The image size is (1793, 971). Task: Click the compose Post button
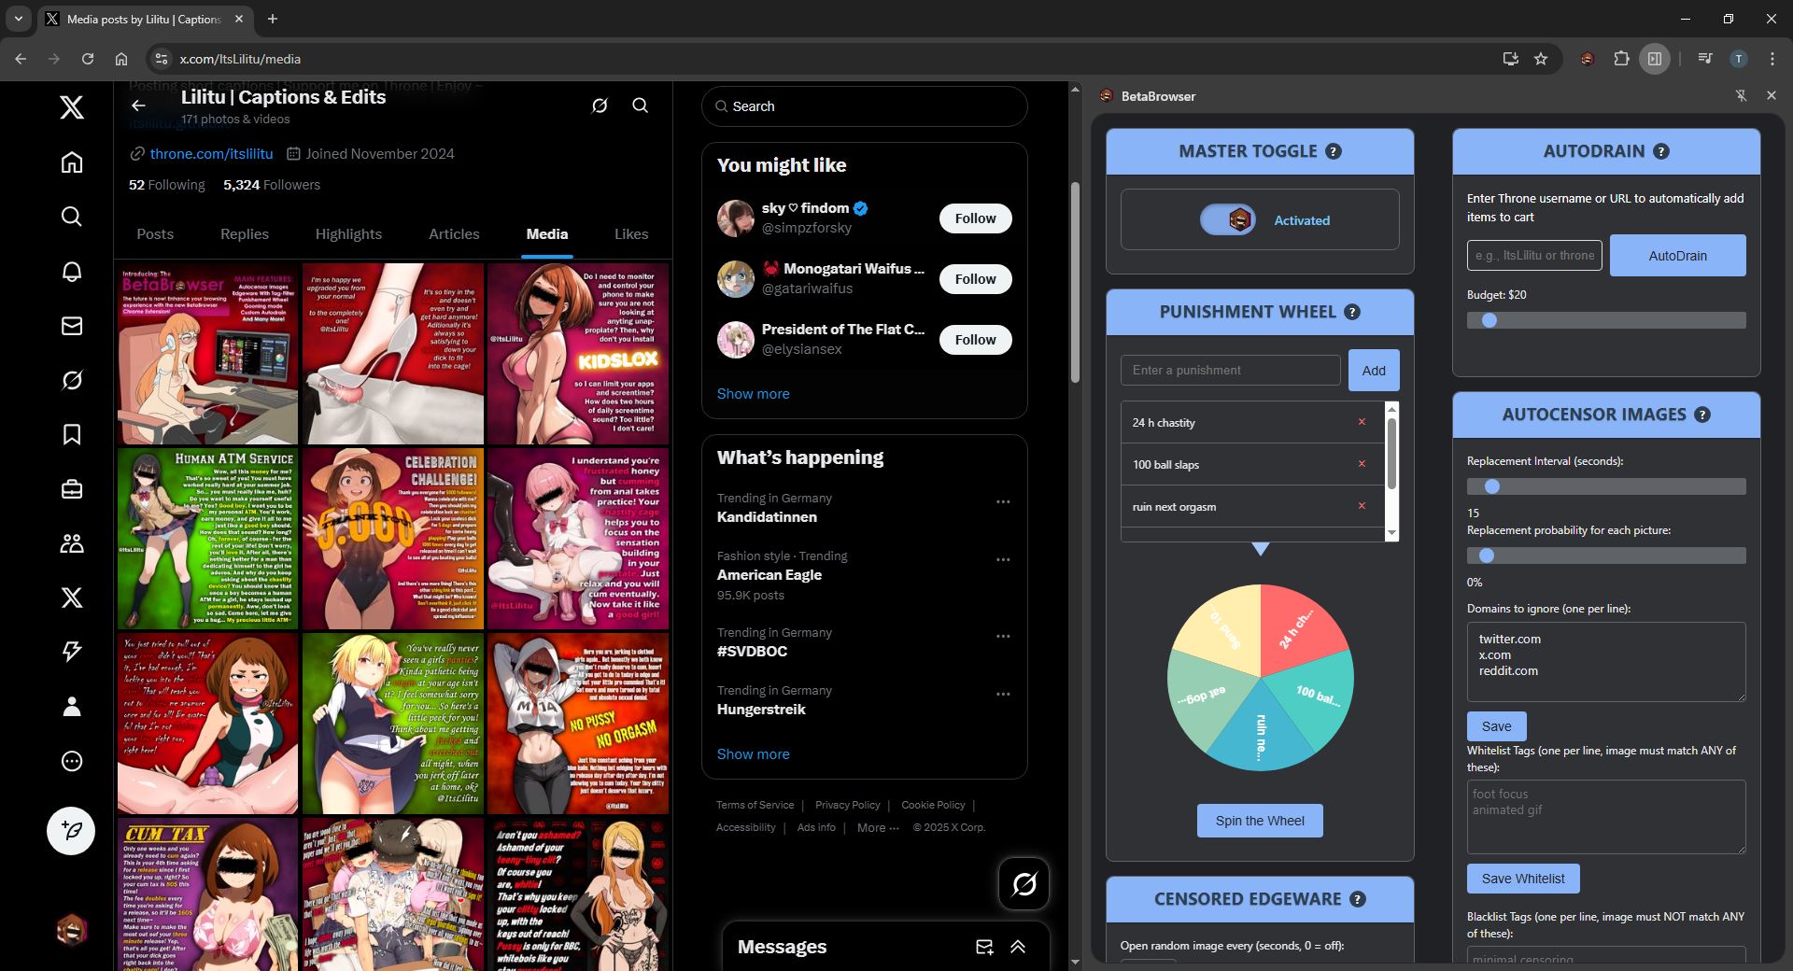pos(71,831)
